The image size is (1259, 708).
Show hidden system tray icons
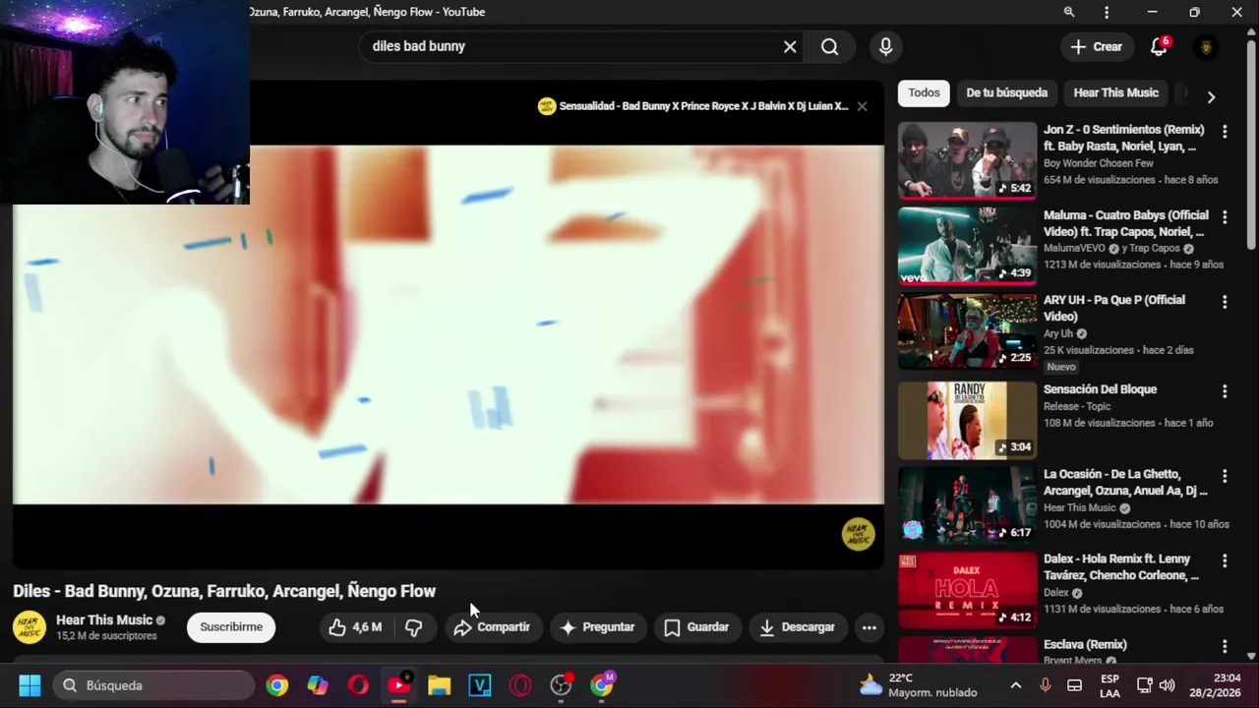1016,685
